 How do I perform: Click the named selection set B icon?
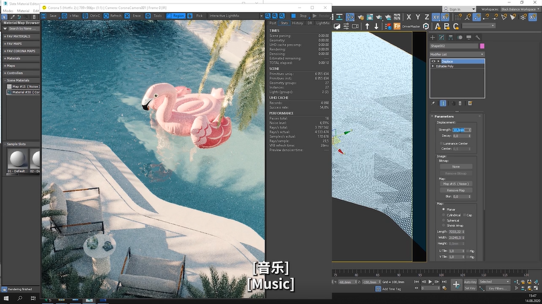click(x=447, y=26)
